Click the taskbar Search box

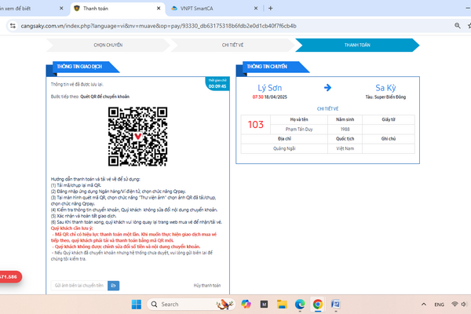coord(191,305)
